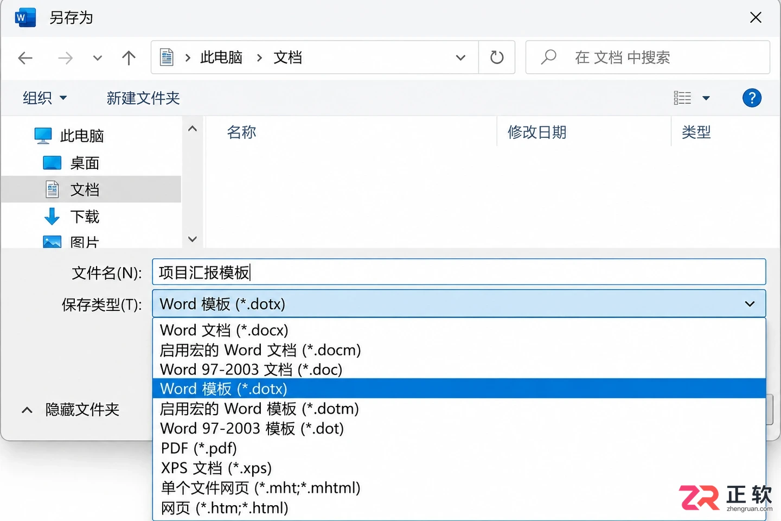Choose 启用宏的 Word 文档 (*.docm)

click(x=459, y=350)
